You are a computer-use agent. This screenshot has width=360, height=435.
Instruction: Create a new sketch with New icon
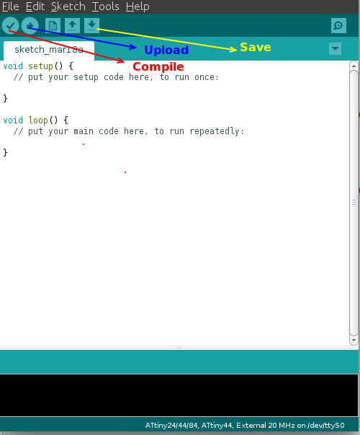tap(53, 26)
